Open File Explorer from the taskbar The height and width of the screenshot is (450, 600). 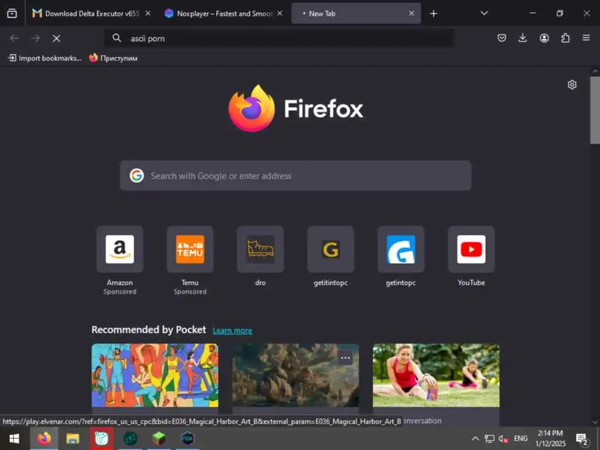pyautogui.click(x=73, y=438)
